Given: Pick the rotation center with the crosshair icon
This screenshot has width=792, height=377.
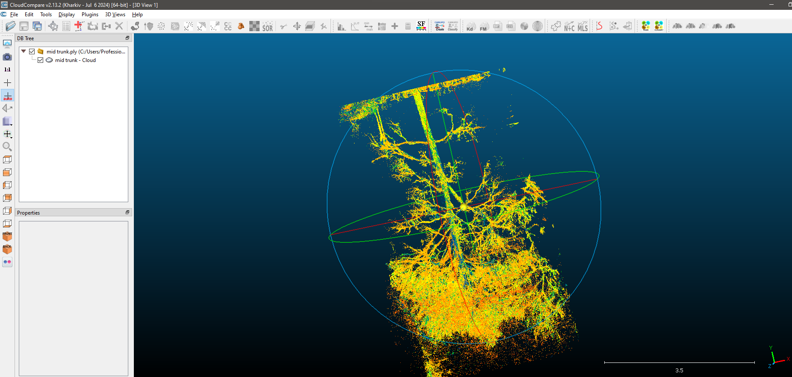Looking at the screenshot, I should pos(7,82).
